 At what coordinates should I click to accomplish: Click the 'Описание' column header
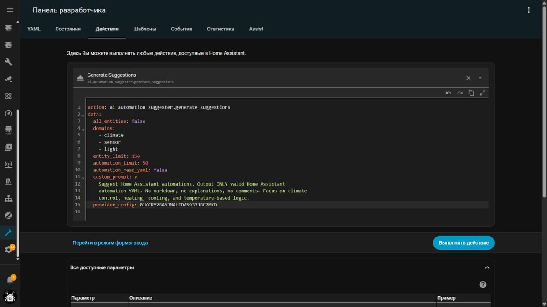tap(141, 298)
